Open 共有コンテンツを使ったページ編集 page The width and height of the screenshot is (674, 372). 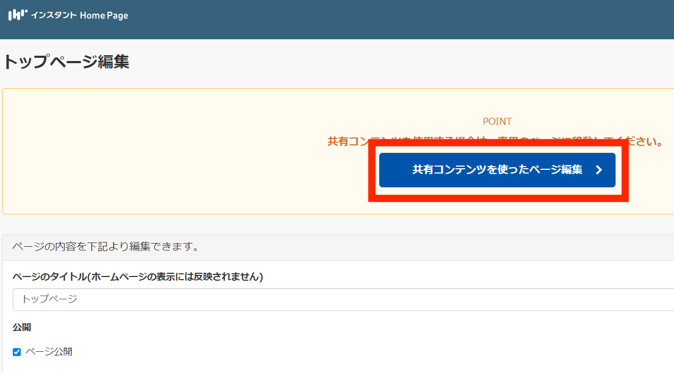coord(497,170)
